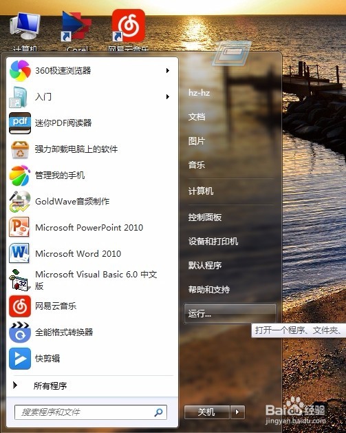Image resolution: width=346 pixels, height=433 pixels.
Task: Click the 快剪辑 label text
Action: click(47, 359)
